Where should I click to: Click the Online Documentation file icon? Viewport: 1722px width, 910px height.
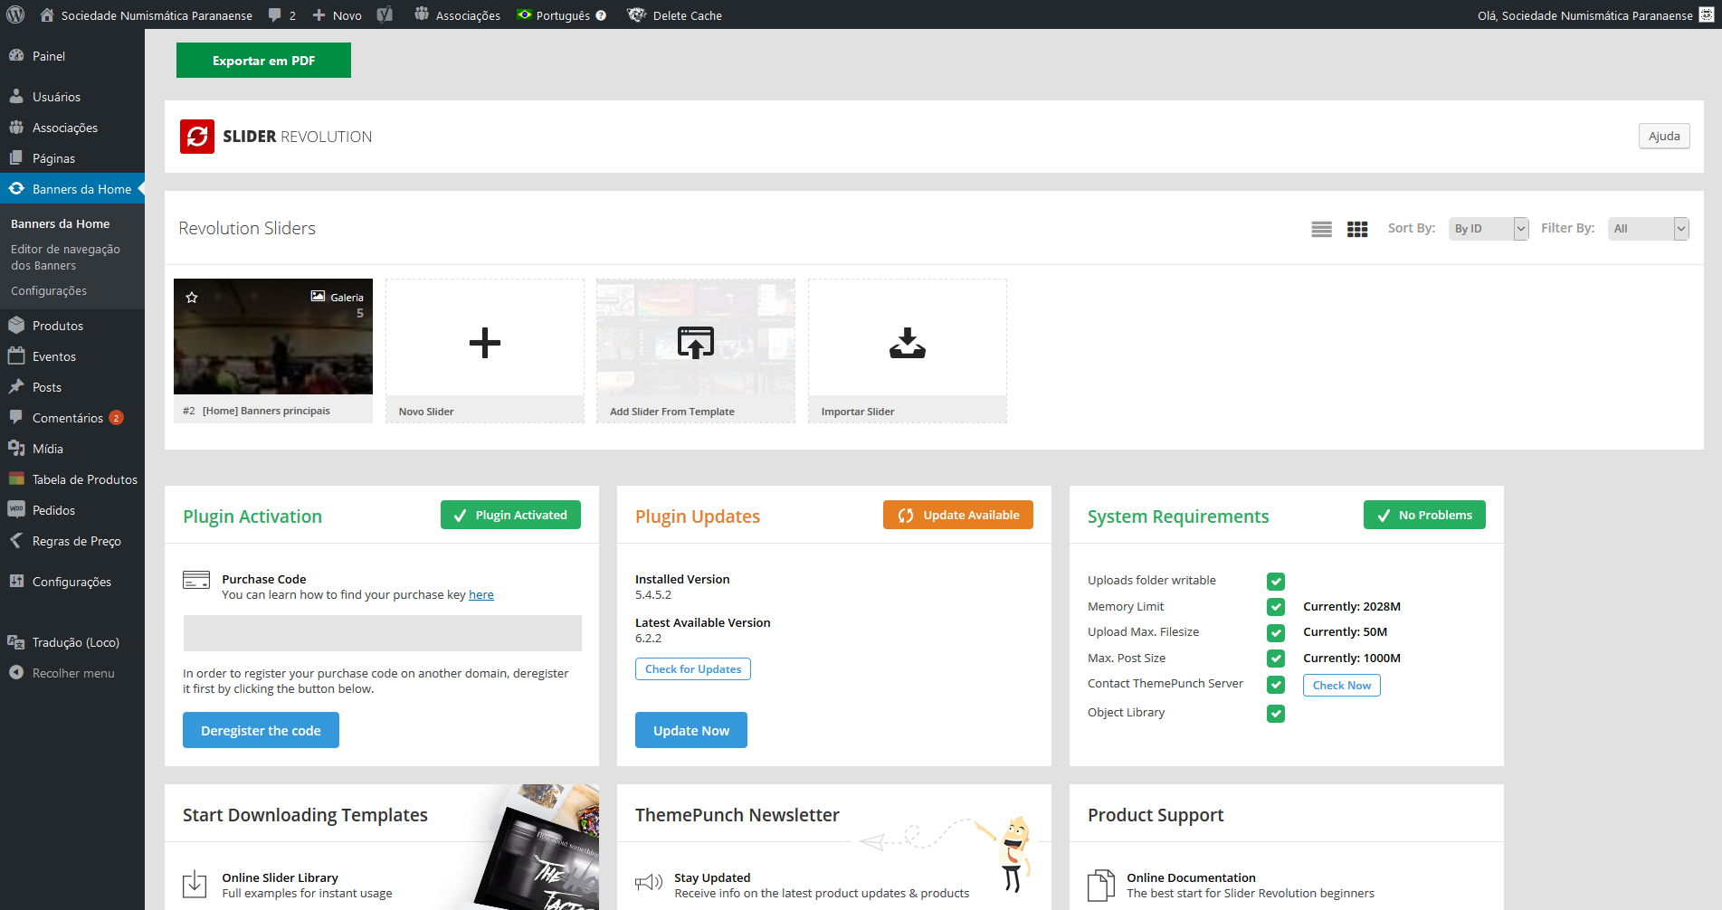pyautogui.click(x=1101, y=885)
